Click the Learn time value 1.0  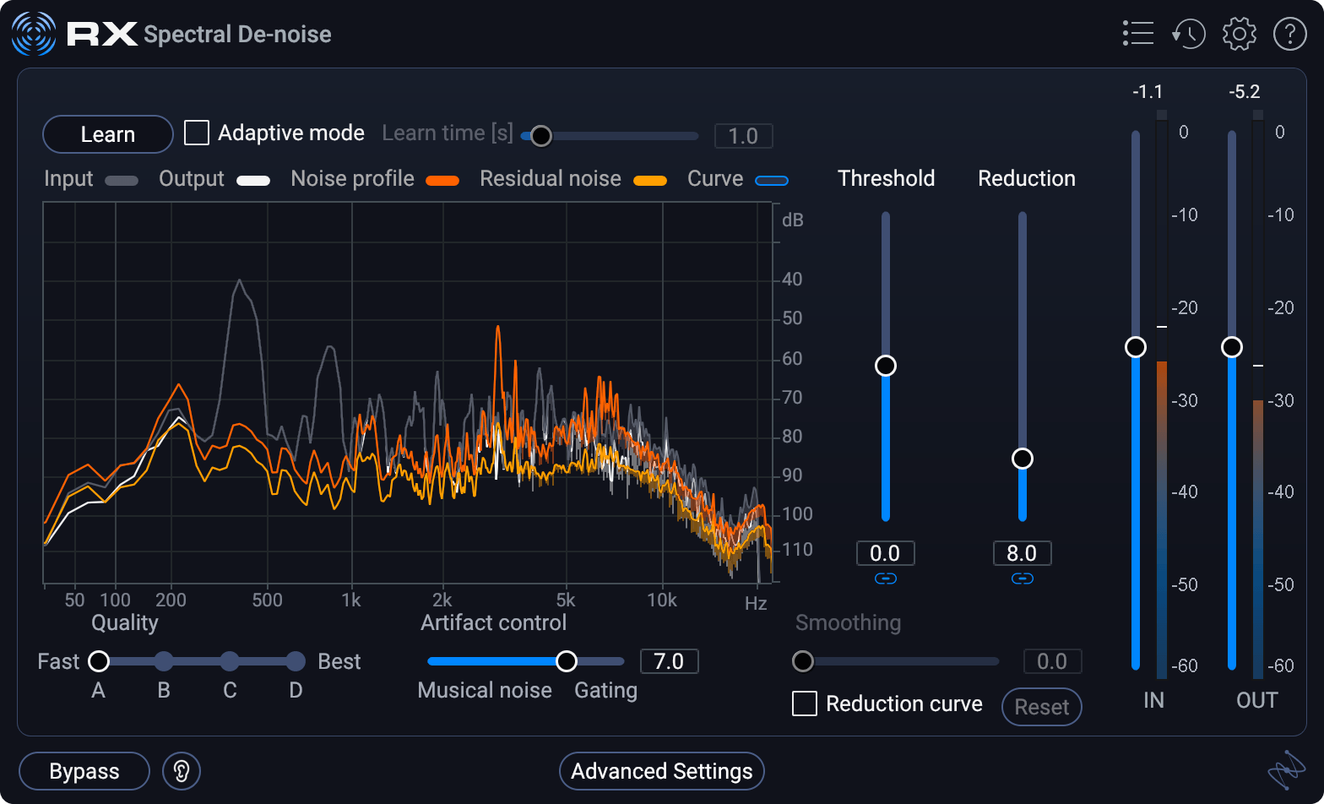744,136
